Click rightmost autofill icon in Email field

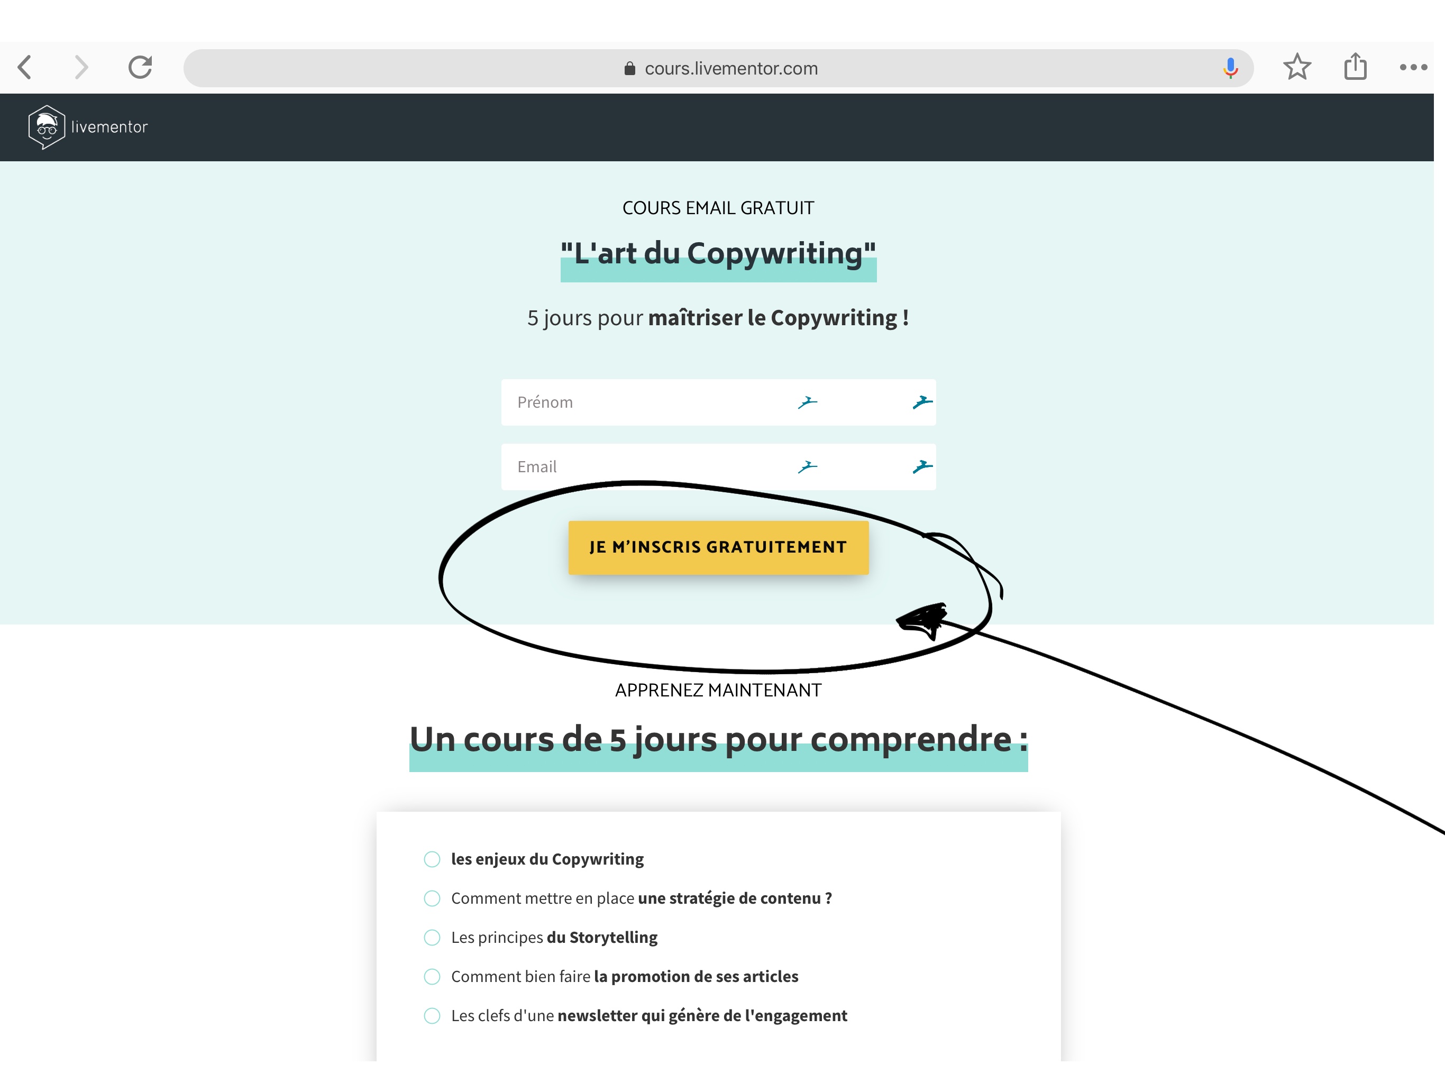pos(922,466)
